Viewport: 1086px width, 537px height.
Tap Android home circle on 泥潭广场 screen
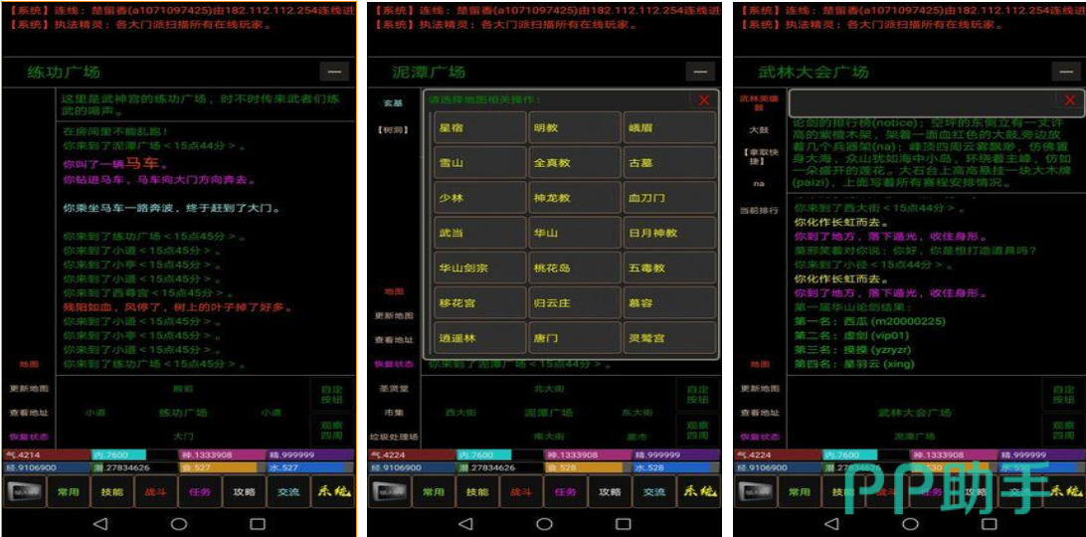click(x=545, y=523)
